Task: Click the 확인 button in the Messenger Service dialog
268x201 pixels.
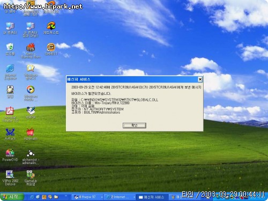Action: (135, 125)
